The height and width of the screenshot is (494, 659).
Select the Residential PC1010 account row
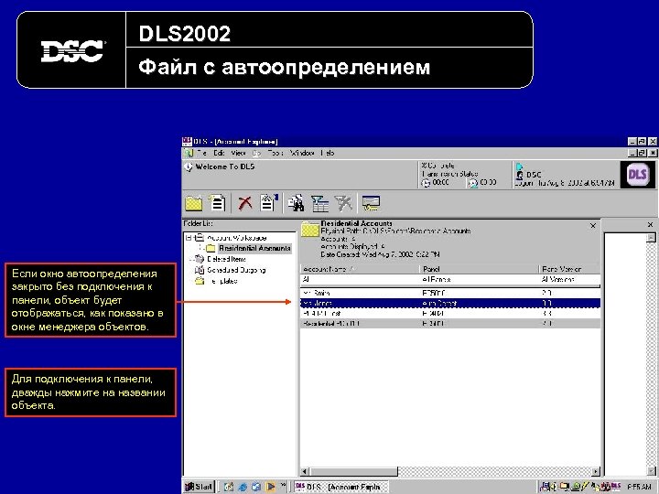[x=450, y=324]
